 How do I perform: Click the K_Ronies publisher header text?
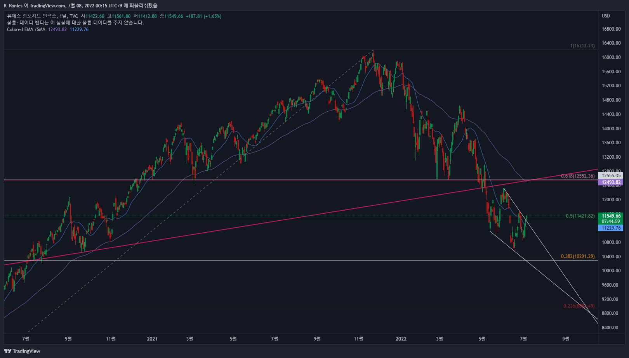80,5
